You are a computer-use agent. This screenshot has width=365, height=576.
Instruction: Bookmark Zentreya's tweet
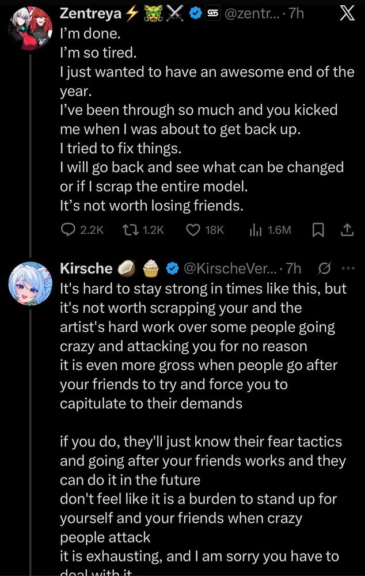coord(317,229)
